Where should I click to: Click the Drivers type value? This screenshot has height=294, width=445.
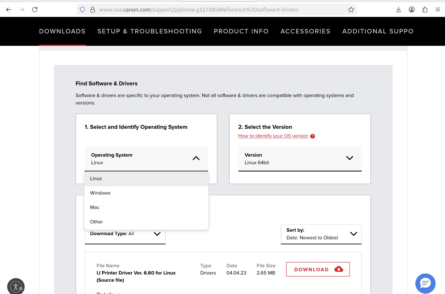(x=208, y=273)
